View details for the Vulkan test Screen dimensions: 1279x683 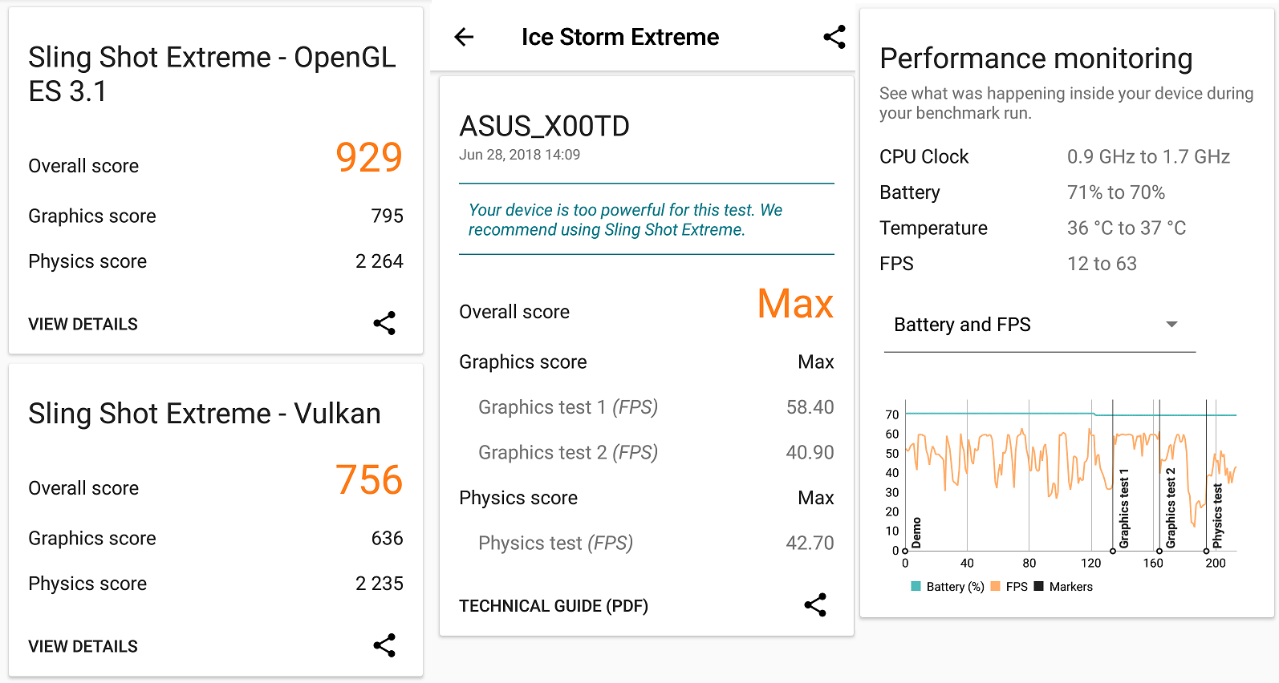(83, 646)
